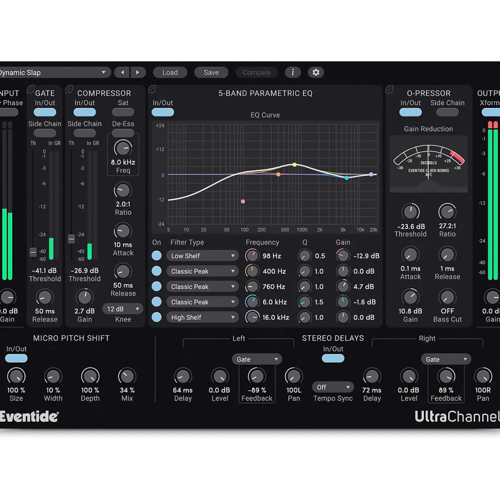This screenshot has height=501, width=500.
Task: Click Gate threshold value -41.1 dB
Action: coord(44,271)
